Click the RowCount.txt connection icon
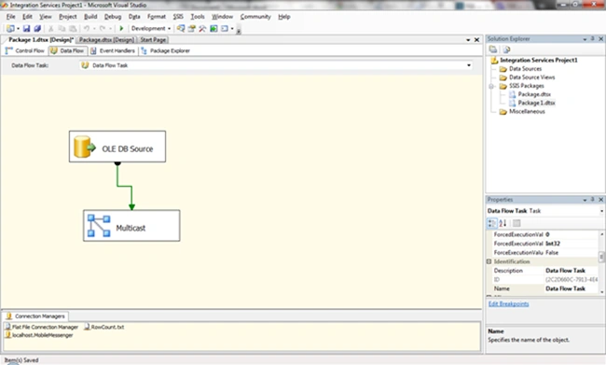606x365 pixels. point(87,327)
